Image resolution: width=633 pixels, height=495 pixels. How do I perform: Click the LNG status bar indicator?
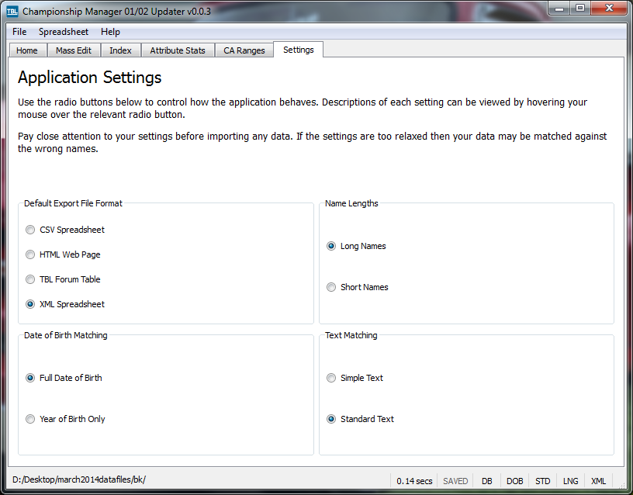click(570, 481)
